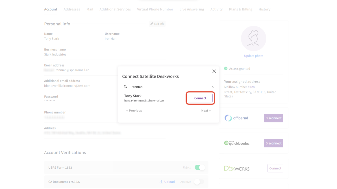Select the Stark Industries business name
The width and height of the screenshot is (337, 189).
click(55, 54)
